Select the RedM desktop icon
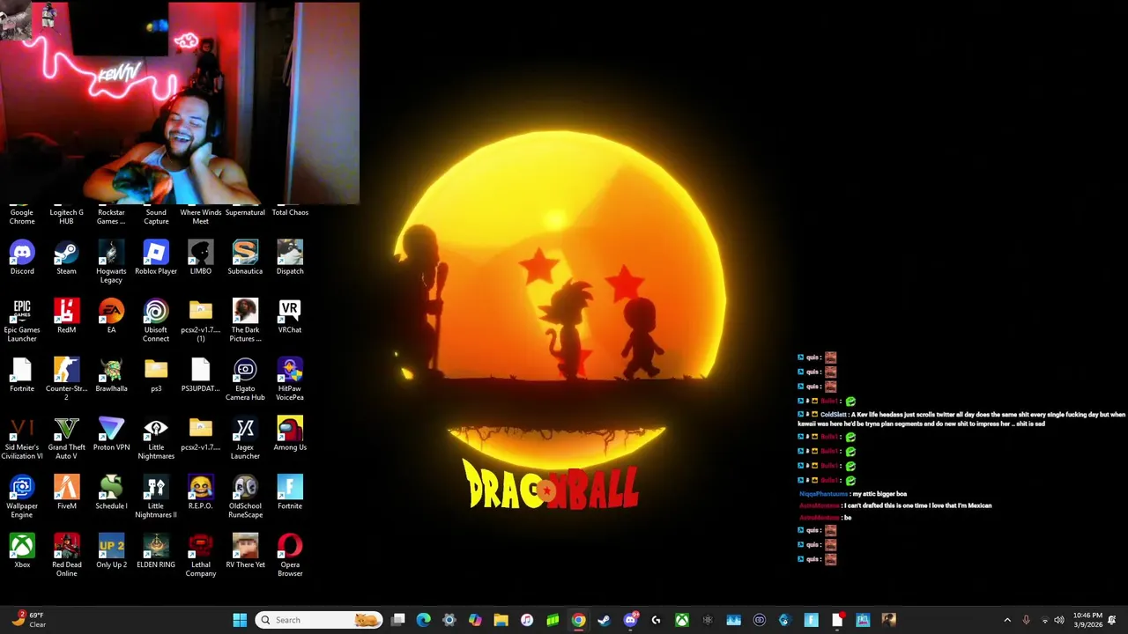 (66, 316)
